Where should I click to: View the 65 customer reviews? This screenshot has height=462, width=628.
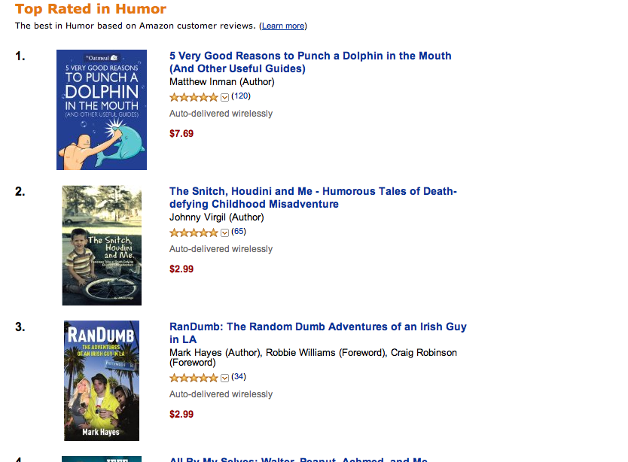click(x=239, y=232)
